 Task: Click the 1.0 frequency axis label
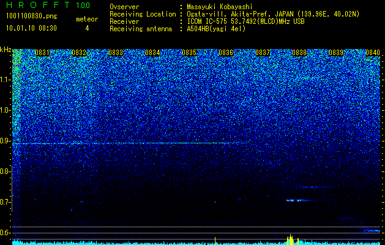(x=6, y=110)
